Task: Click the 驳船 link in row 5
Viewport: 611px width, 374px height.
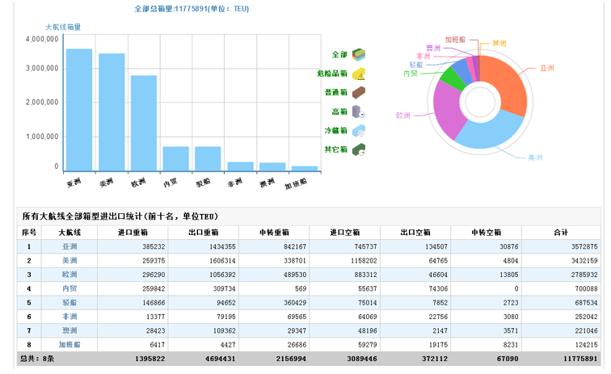Action: tap(70, 302)
